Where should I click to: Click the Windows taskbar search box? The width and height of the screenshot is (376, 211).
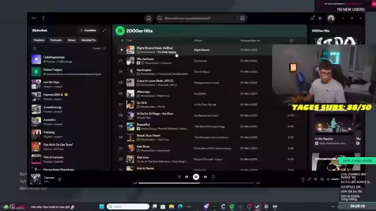(x=128, y=206)
